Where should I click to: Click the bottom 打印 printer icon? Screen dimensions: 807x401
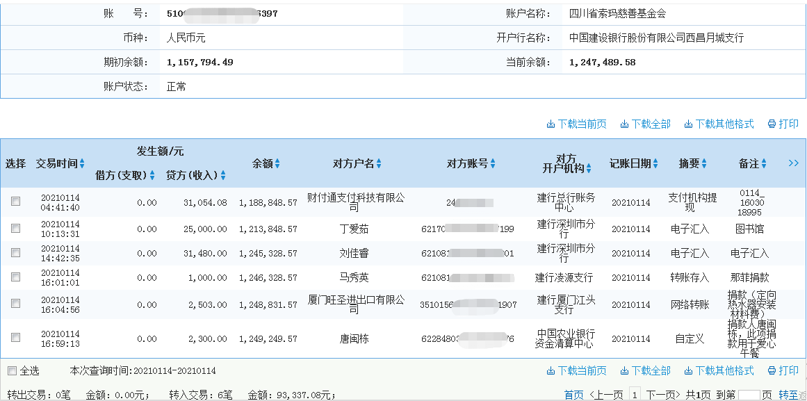pos(770,371)
